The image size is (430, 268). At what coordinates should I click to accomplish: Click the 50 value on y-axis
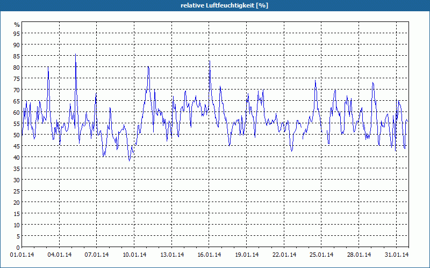(17, 135)
